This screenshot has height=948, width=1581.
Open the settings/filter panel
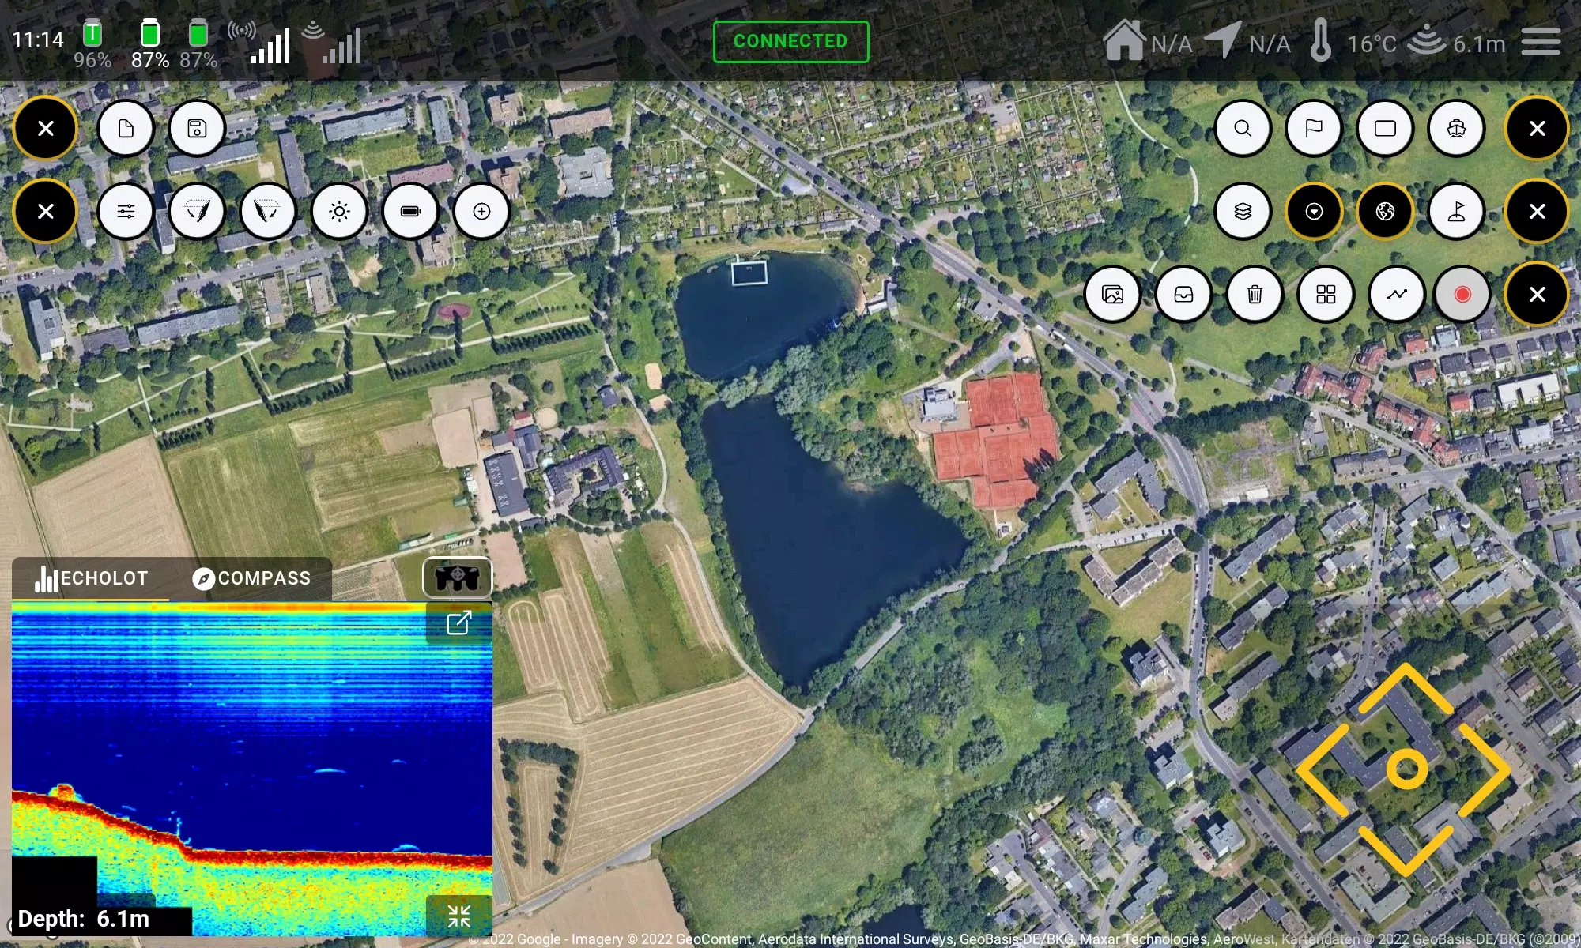pyautogui.click(x=124, y=211)
